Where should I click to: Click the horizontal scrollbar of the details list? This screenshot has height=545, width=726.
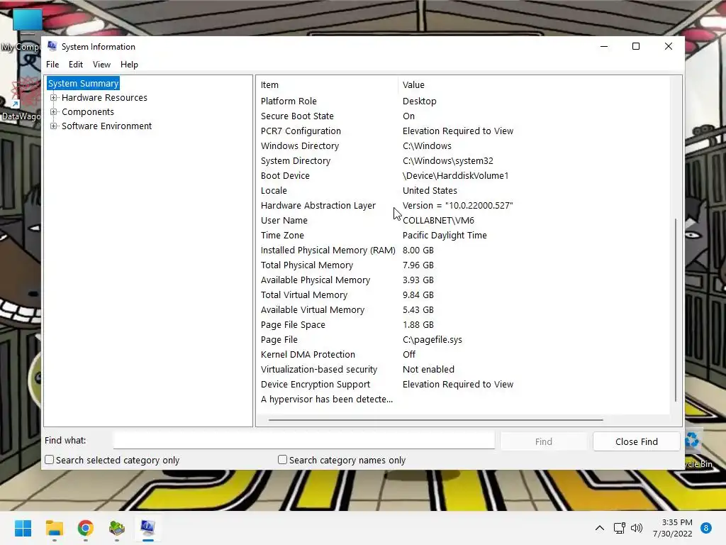pyautogui.click(x=436, y=420)
